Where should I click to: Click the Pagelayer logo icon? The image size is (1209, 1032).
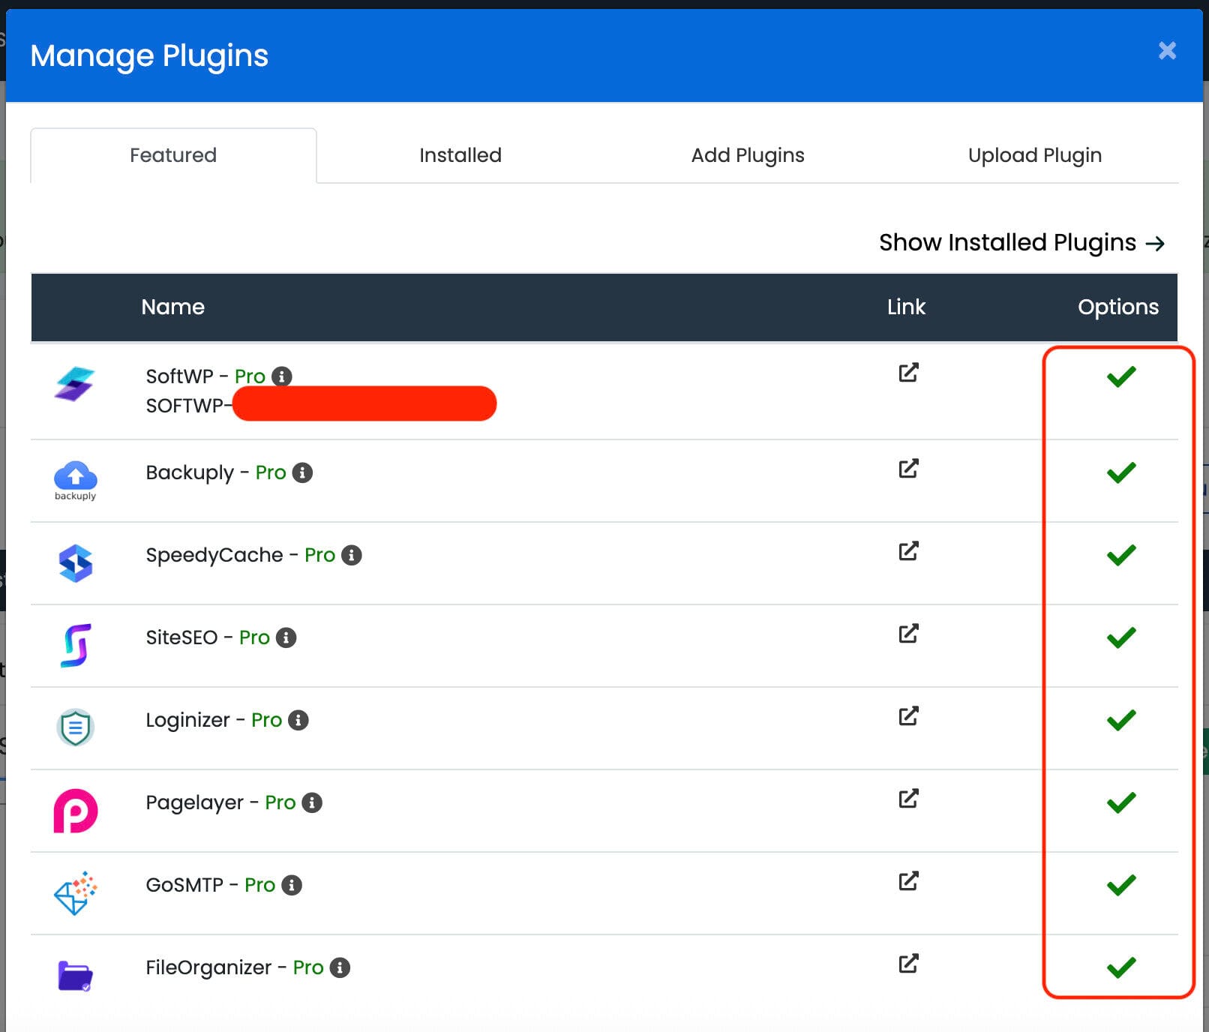click(76, 811)
